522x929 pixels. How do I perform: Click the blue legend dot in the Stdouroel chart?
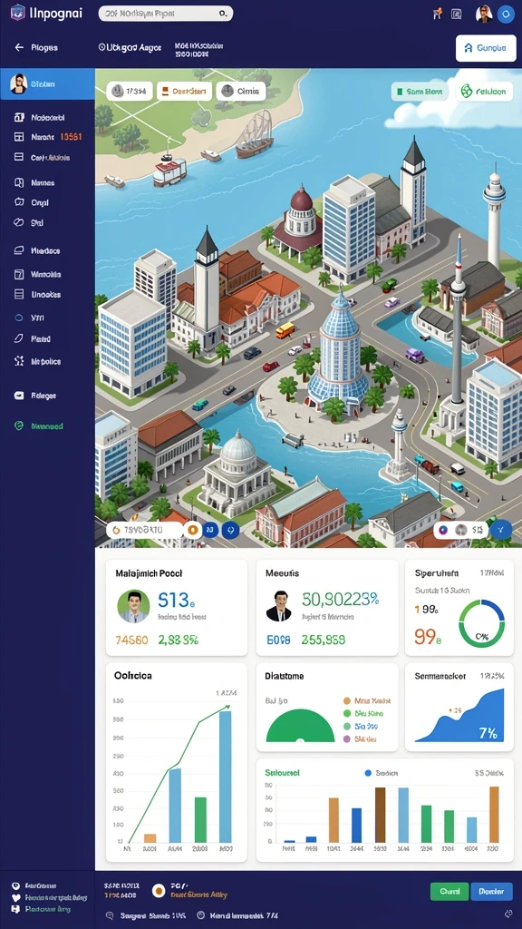click(368, 773)
